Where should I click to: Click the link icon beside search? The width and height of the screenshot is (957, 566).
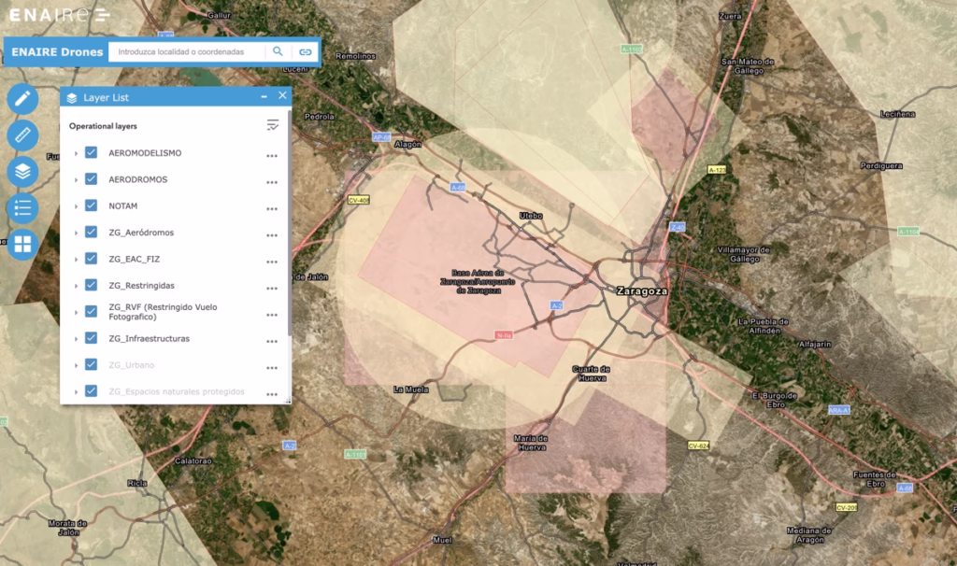click(305, 52)
